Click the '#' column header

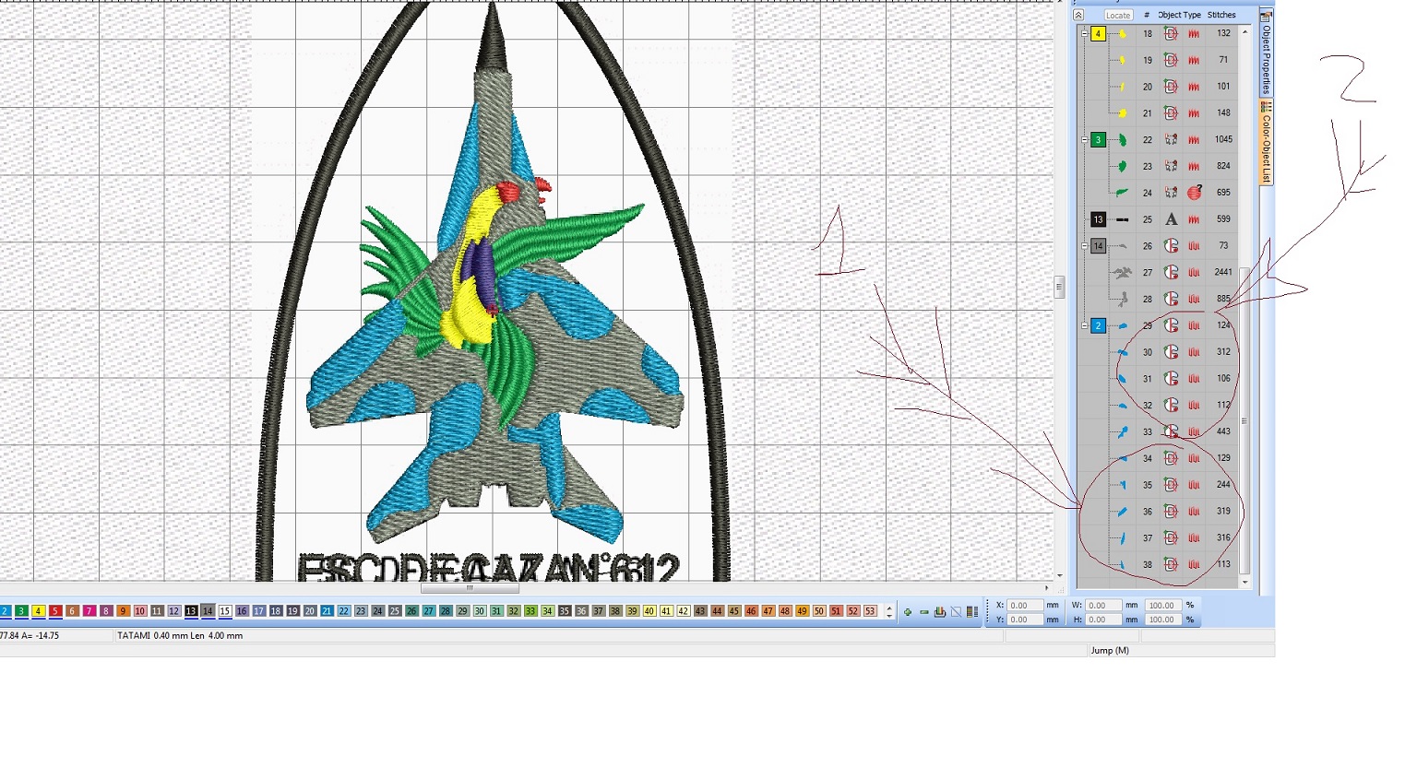(1147, 16)
